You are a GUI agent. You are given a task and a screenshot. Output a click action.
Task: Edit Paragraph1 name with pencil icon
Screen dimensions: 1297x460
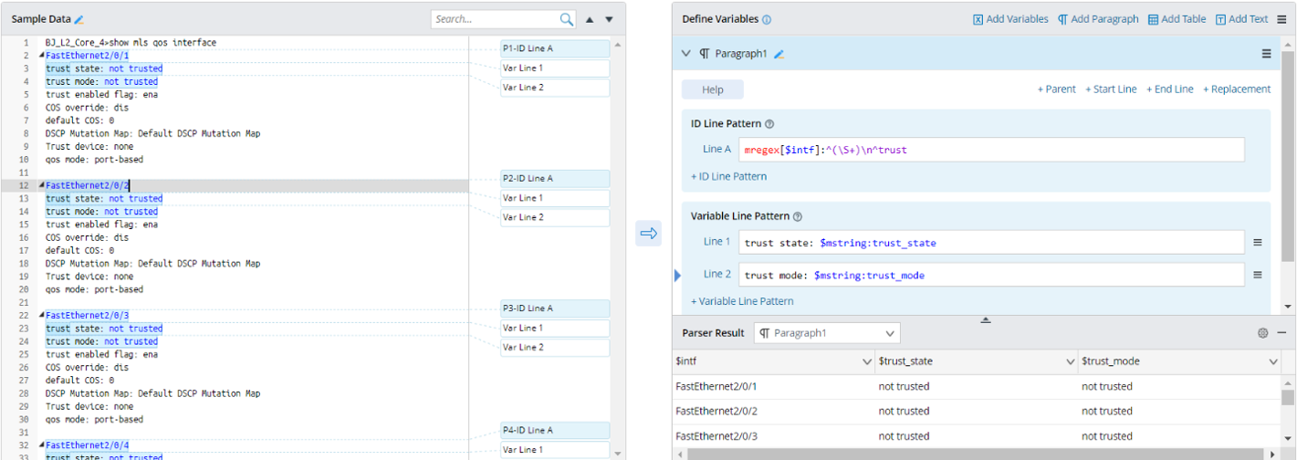(x=779, y=54)
